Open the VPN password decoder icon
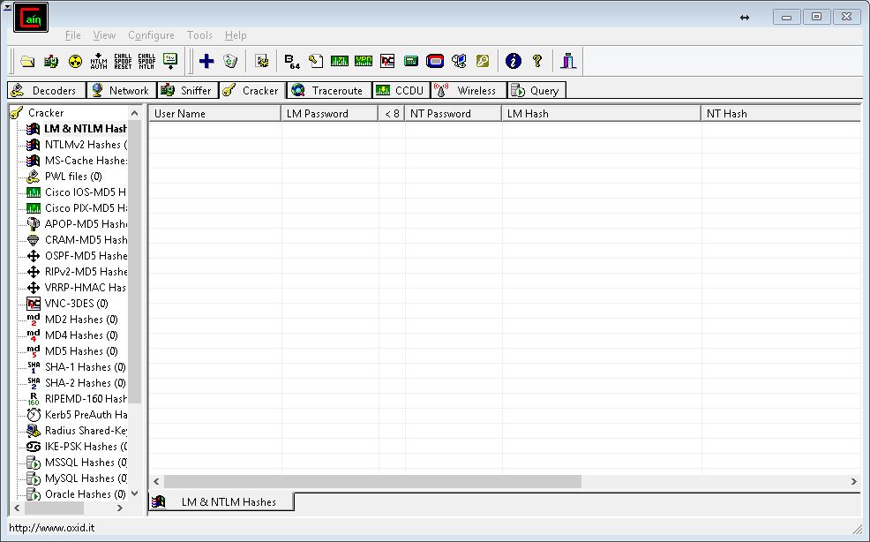 tap(364, 61)
